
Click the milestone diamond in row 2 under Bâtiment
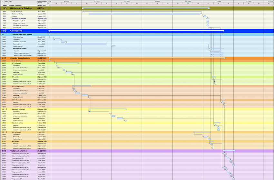[83, 12]
